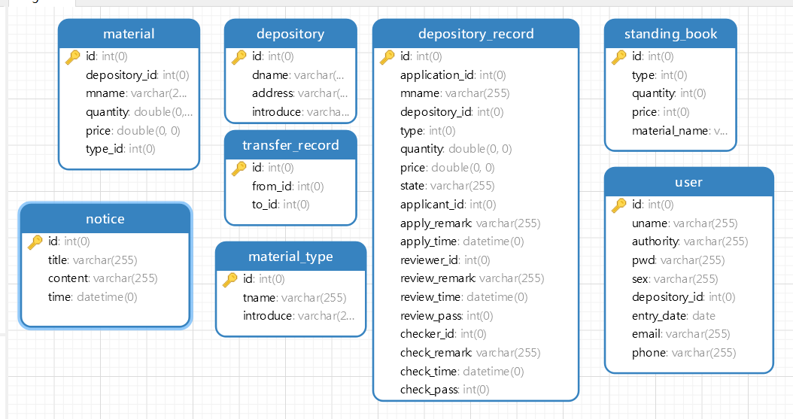Click the email field in user table
Screen dimensions: 793x419
pyautogui.click(x=681, y=334)
